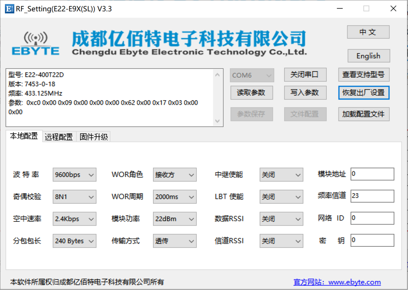This screenshot has width=408, height=290.
Task: Expand the 传输方式 透传 dropdown
Action: point(175,241)
